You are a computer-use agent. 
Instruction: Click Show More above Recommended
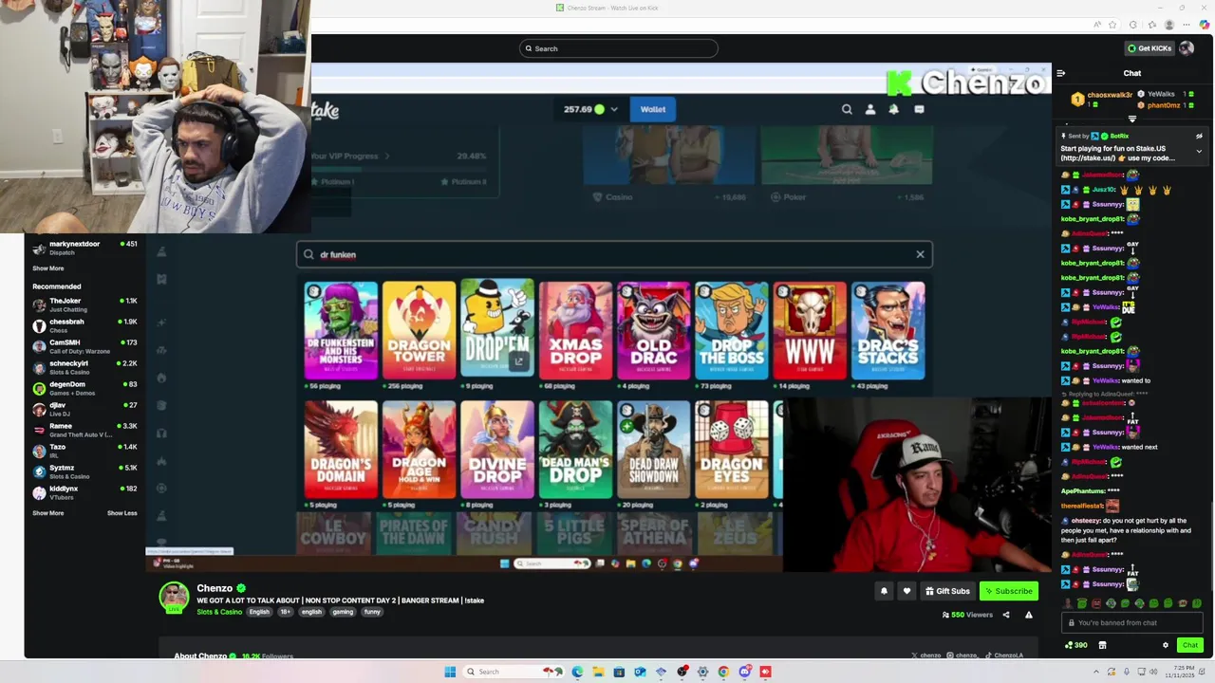click(x=48, y=268)
